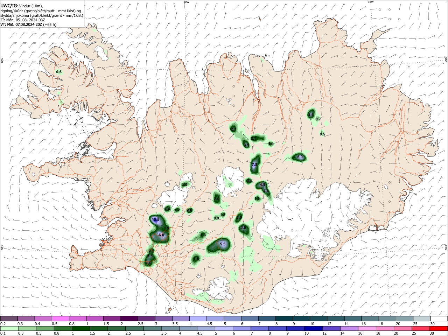Screen dimensions: 448x336
Task: Select the VT valid time line in header
Action: point(28,24)
